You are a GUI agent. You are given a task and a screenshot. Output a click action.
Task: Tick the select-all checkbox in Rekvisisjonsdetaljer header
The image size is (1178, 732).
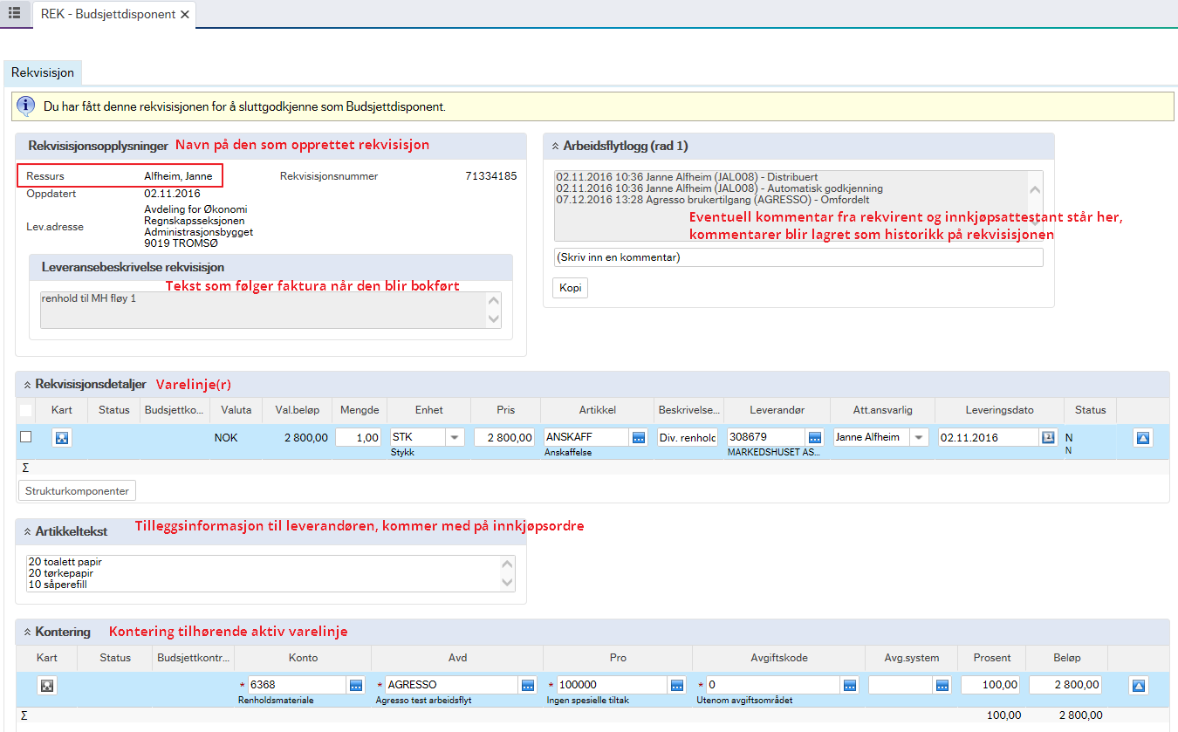[x=25, y=410]
